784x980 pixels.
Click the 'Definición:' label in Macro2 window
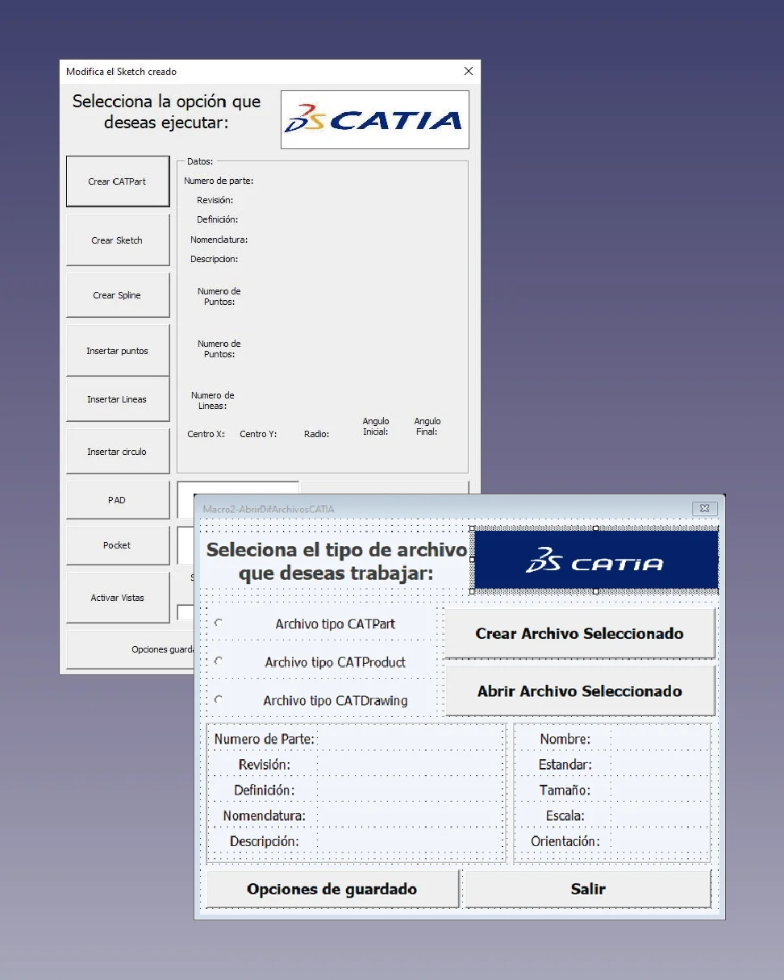point(265,790)
